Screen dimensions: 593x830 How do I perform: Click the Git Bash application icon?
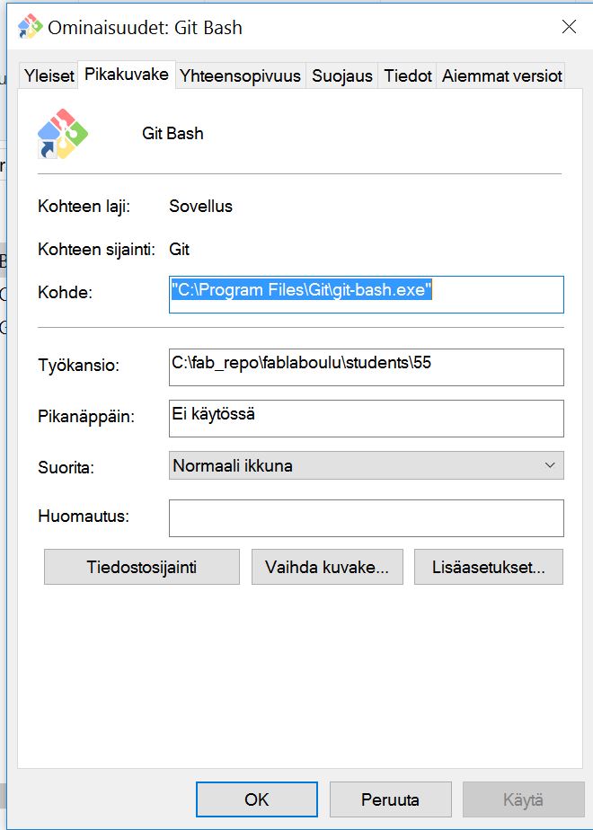[62, 133]
